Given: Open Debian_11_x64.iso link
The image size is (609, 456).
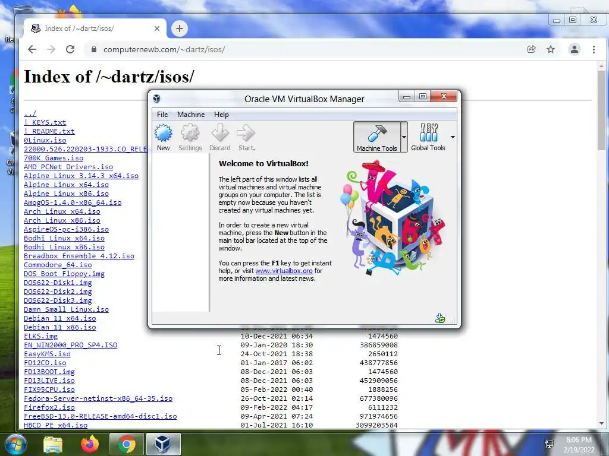Looking at the screenshot, I should 60,318.
